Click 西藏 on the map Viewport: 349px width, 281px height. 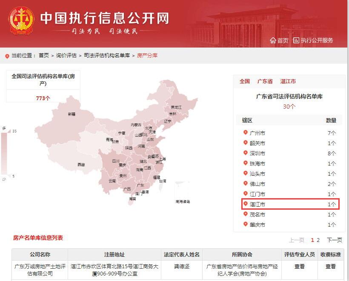(81, 165)
